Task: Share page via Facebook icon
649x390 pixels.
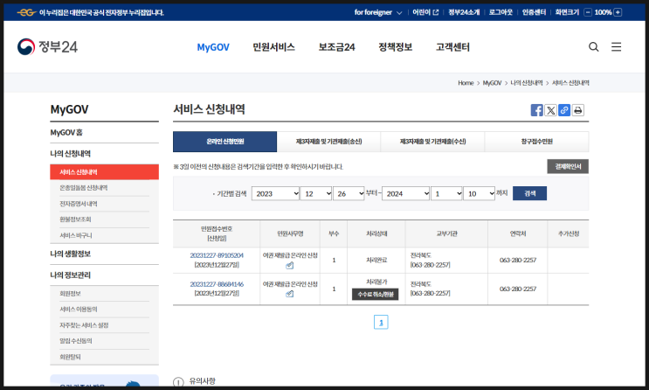Action: (537, 110)
